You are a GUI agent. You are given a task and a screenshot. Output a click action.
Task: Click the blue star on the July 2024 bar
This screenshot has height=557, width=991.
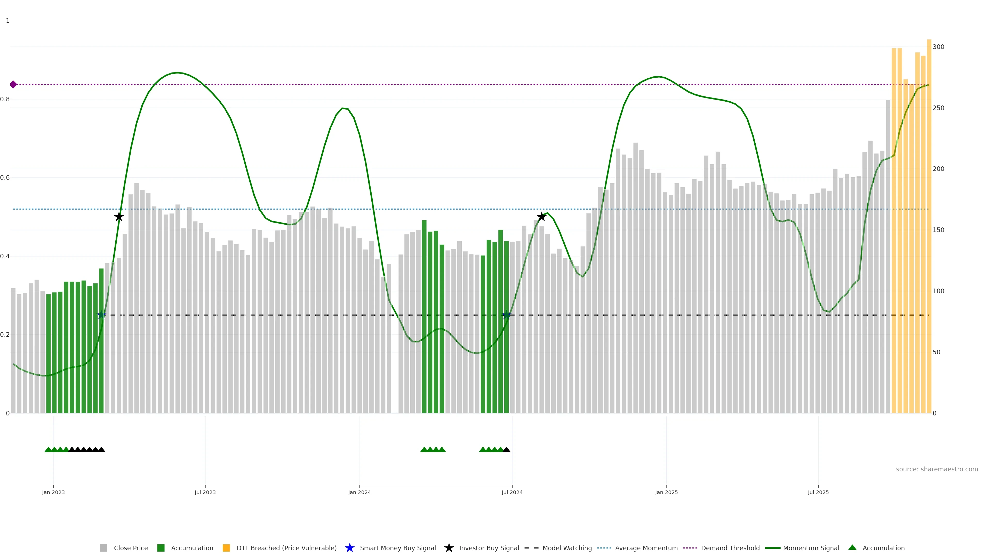tap(507, 315)
